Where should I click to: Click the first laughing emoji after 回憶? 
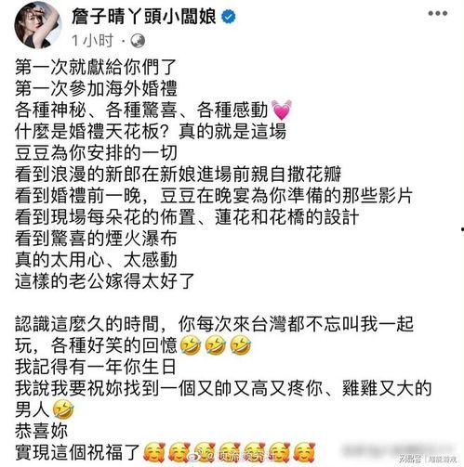pos(190,345)
